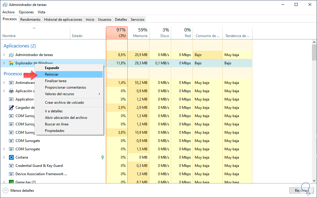Click the Cargador process icon
This screenshot has height=198, width=317.
(x=11, y=108)
